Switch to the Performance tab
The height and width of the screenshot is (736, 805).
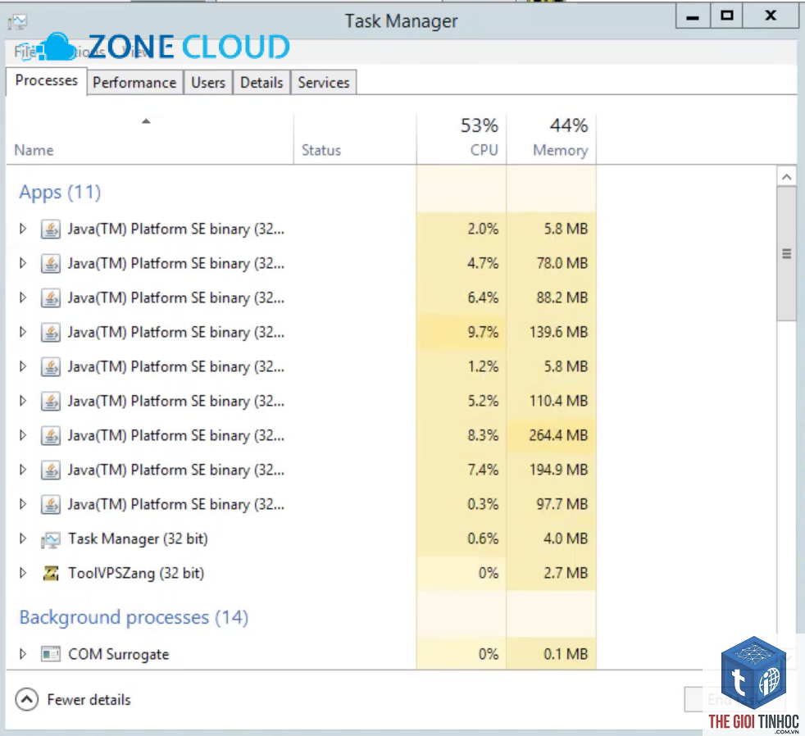pos(134,83)
